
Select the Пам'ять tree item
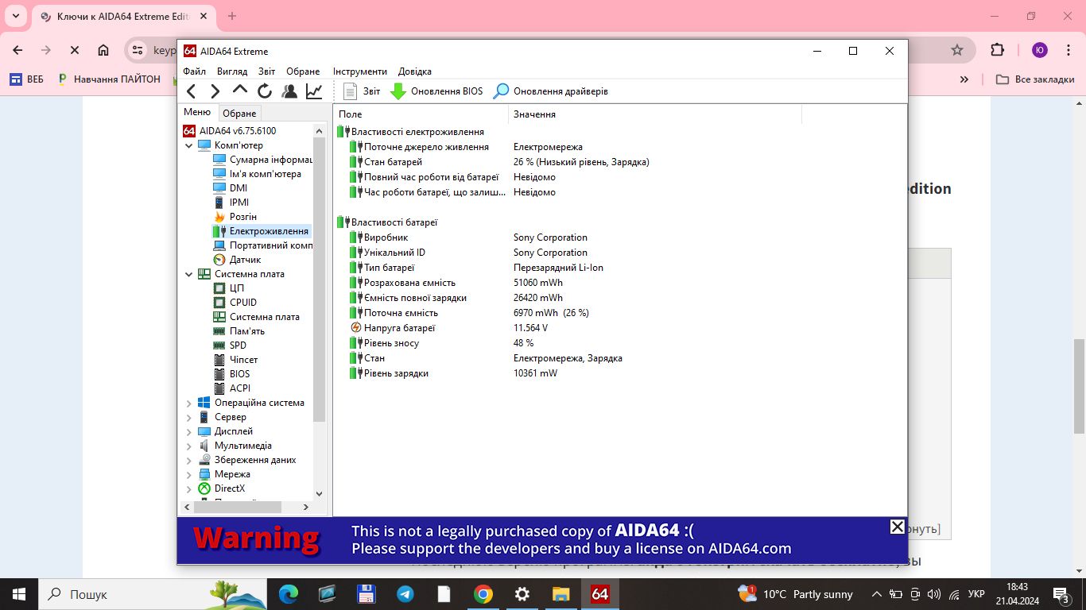pos(239,331)
